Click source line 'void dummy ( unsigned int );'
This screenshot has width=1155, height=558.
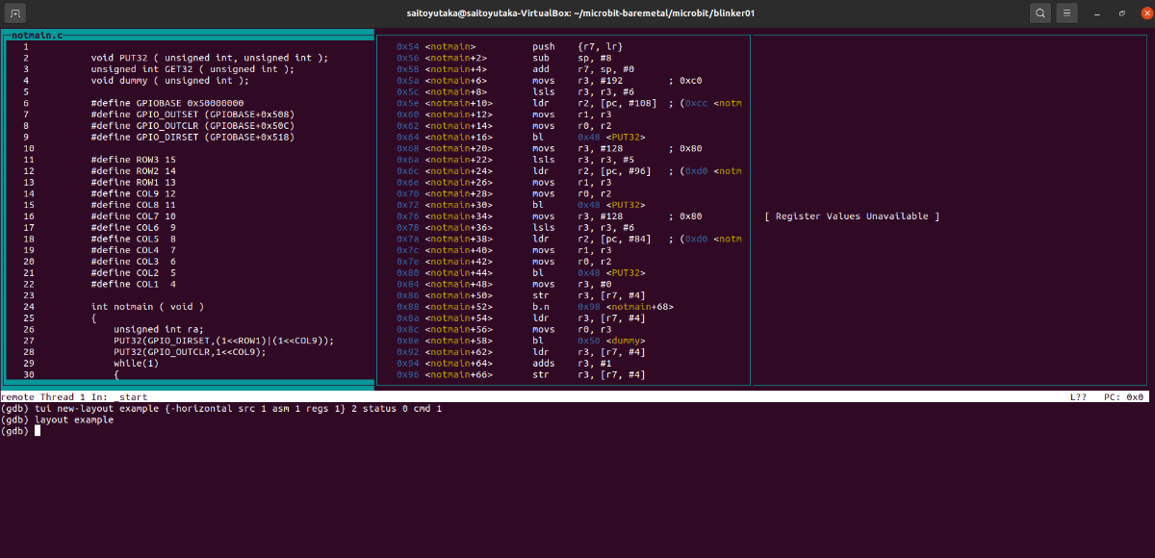click(x=170, y=80)
